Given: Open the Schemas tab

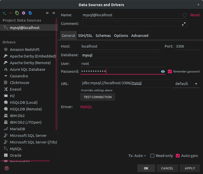Looking at the screenshot, I should 103,36.
